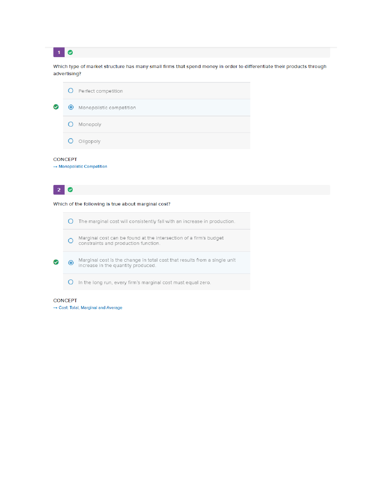Choose the 'budget constraints and production function' option

pos(71,240)
